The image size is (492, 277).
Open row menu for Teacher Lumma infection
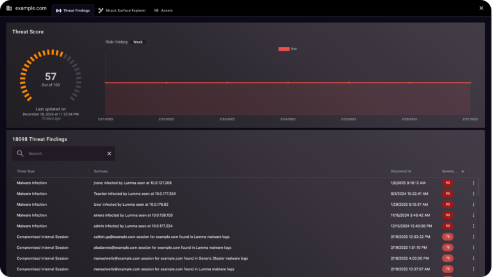click(473, 194)
